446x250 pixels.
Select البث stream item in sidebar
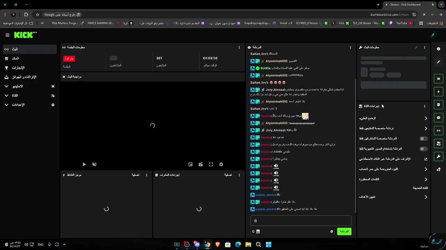(x=30, y=49)
